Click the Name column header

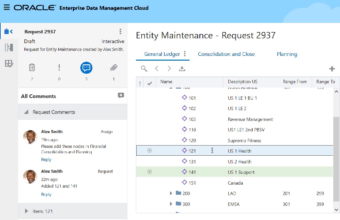tap(166, 82)
